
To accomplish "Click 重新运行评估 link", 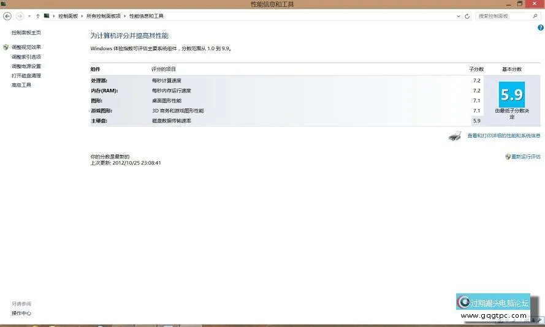I will 526,157.
